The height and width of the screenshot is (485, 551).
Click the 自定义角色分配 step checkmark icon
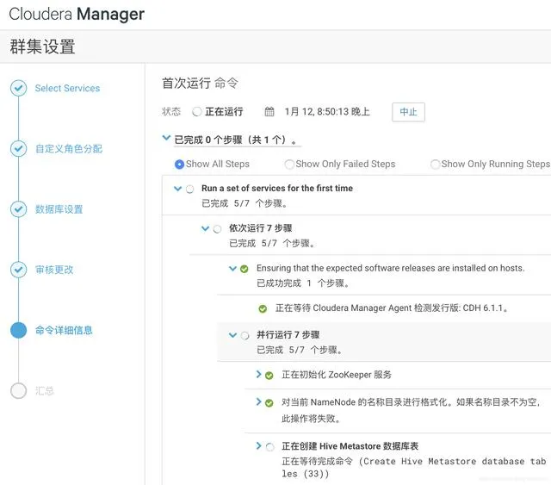pos(18,148)
